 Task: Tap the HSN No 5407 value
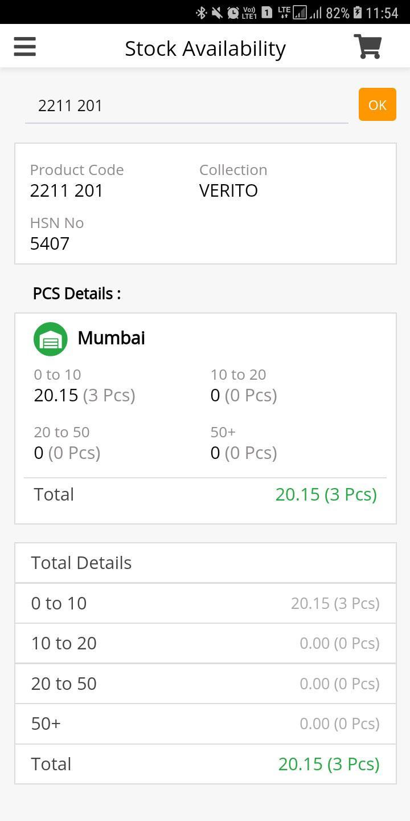(x=50, y=243)
